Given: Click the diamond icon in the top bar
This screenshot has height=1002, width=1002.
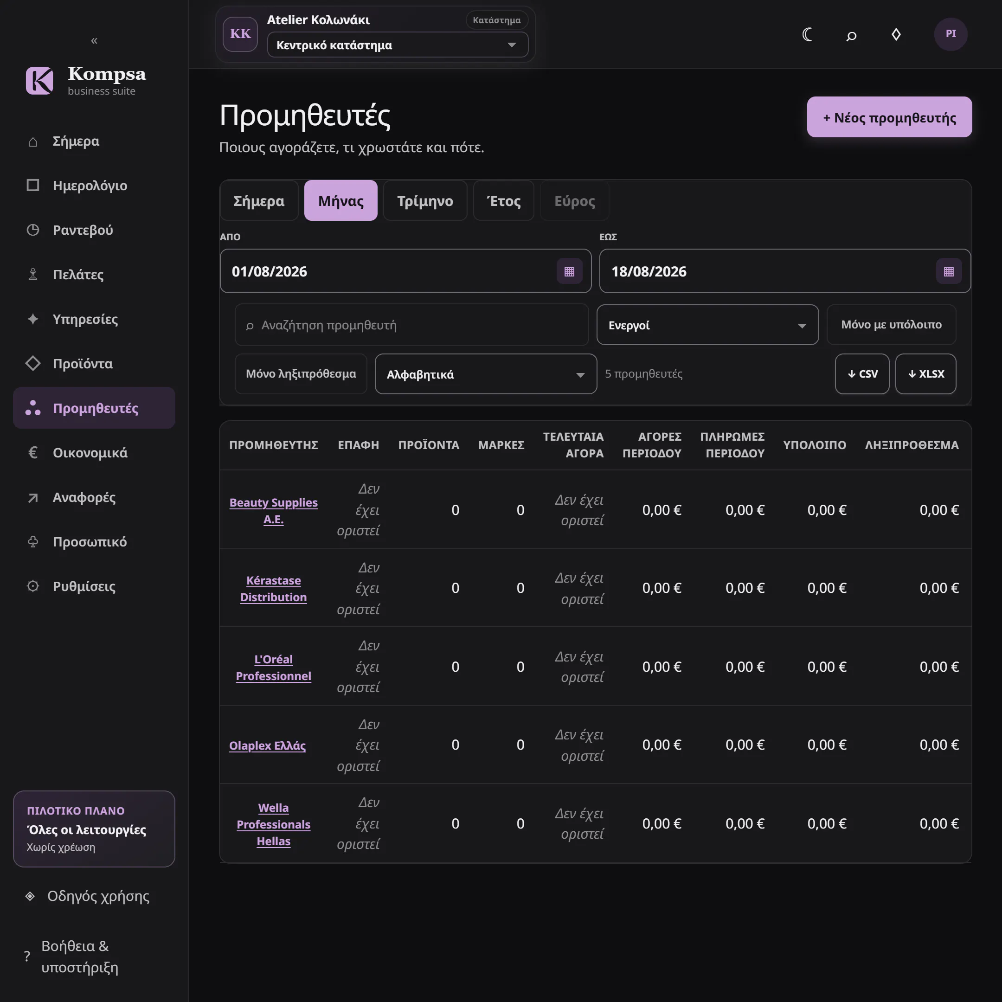Looking at the screenshot, I should click(896, 34).
